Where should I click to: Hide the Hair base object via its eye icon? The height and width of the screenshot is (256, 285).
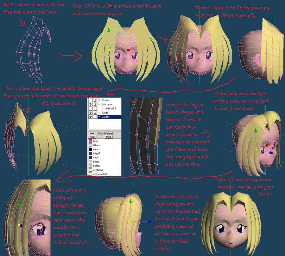click(90, 104)
